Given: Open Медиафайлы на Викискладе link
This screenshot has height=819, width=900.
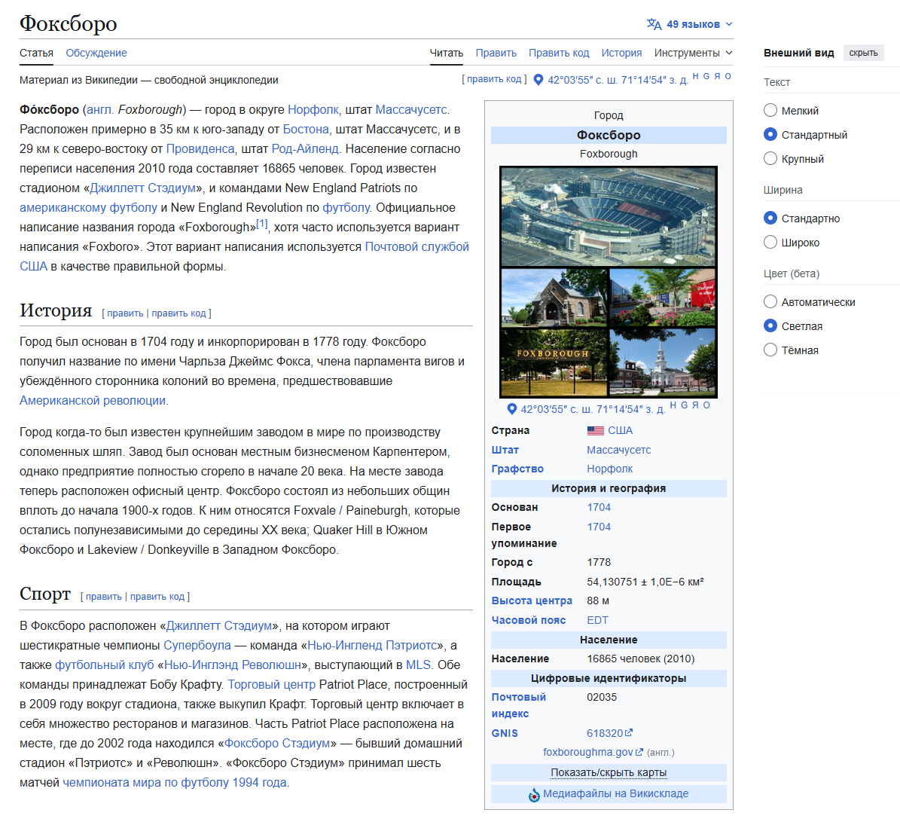Looking at the screenshot, I should click(615, 793).
